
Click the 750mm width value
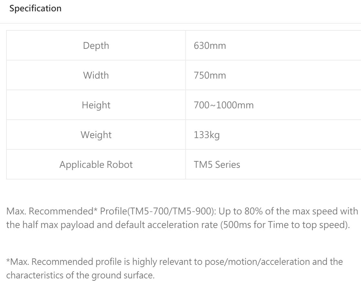[210, 75]
